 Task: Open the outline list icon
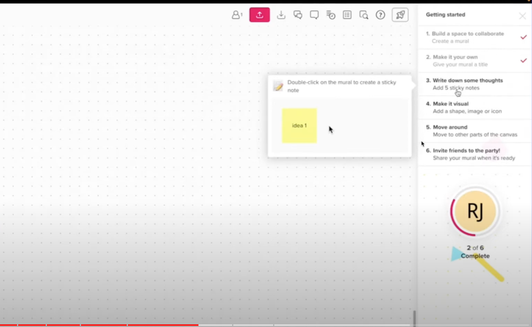point(347,15)
